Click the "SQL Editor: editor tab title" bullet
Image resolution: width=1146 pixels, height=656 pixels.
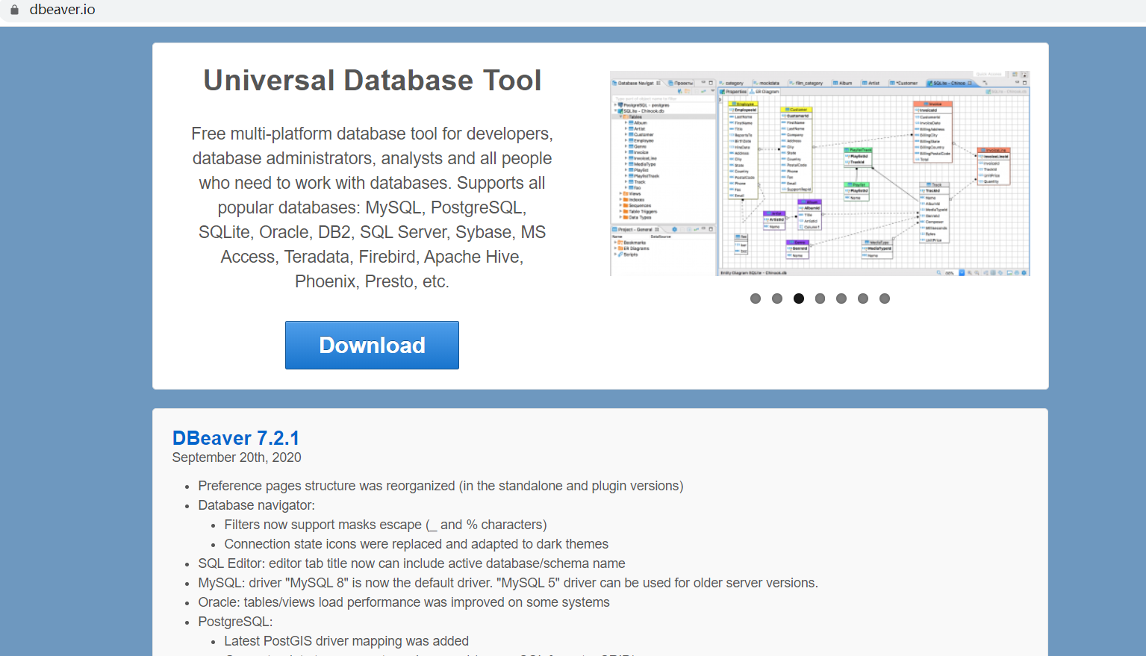click(411, 563)
